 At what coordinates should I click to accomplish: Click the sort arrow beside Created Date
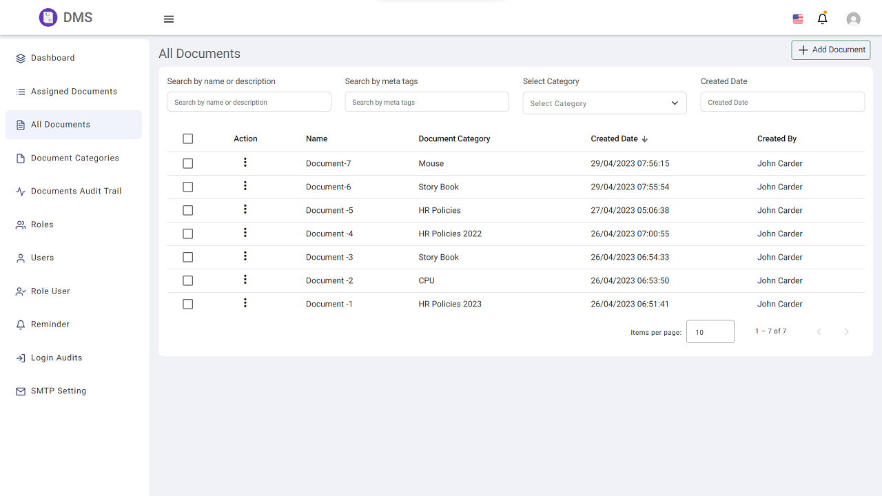pyautogui.click(x=645, y=139)
